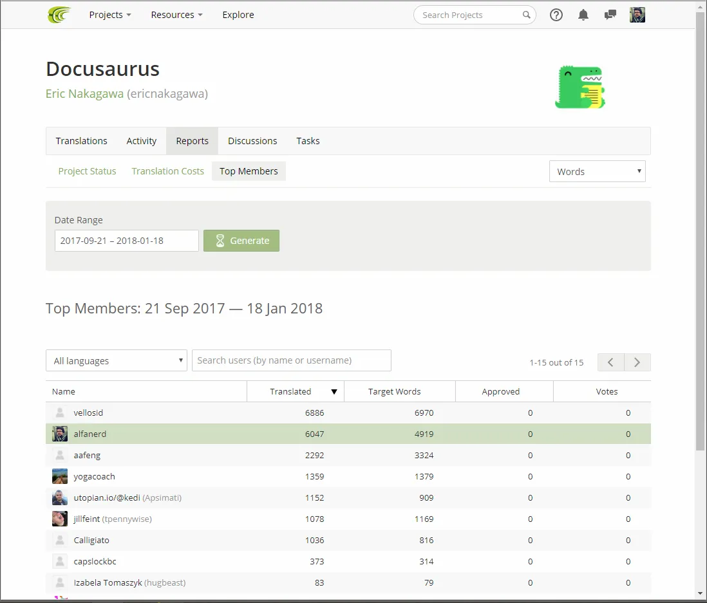This screenshot has height=603, width=707.
Task: Click yogacoach's avatar picture
Action: [x=59, y=476]
